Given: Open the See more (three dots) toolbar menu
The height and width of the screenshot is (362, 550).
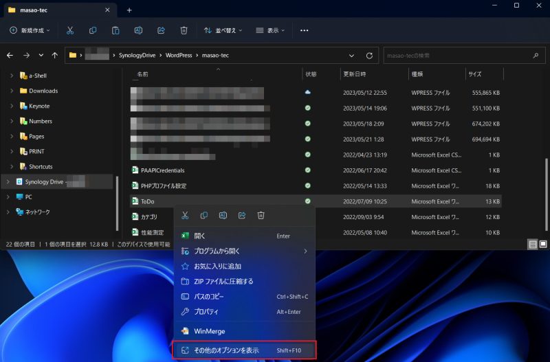Looking at the screenshot, I should (x=304, y=30).
